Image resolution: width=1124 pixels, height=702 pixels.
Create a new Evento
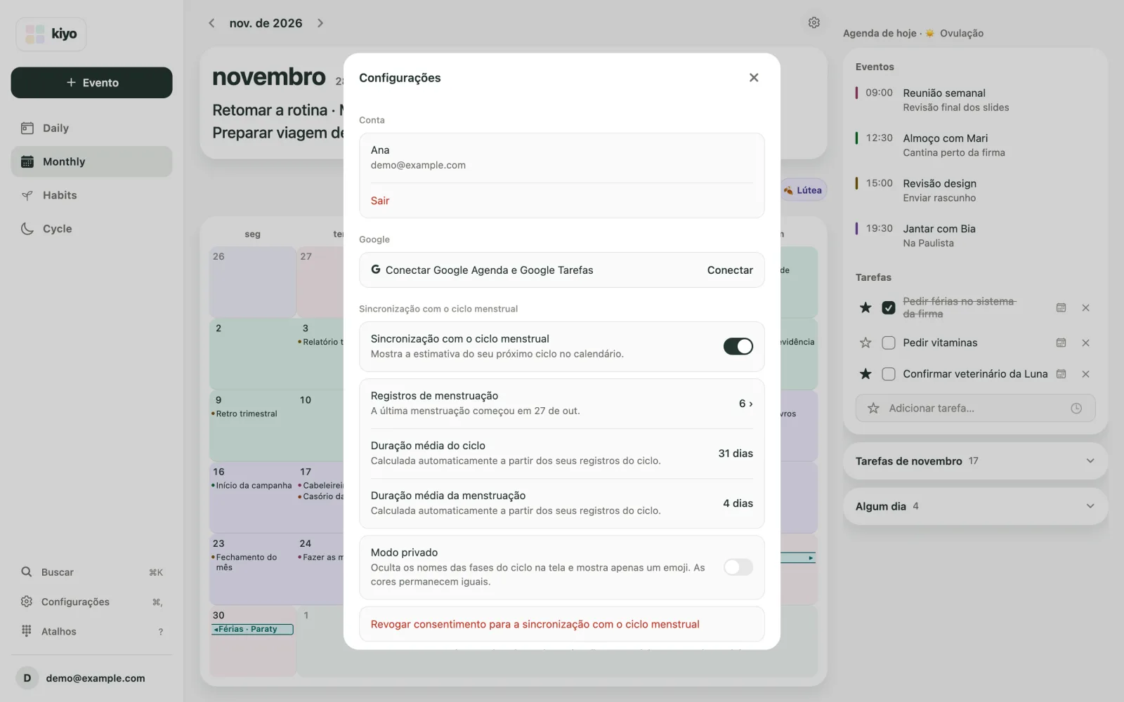(91, 83)
